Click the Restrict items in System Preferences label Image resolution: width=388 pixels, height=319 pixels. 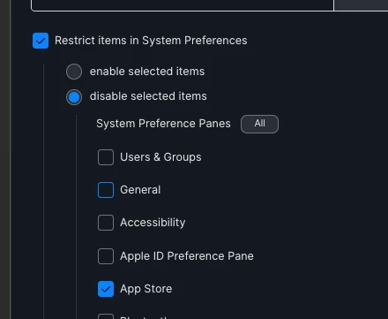tap(151, 41)
